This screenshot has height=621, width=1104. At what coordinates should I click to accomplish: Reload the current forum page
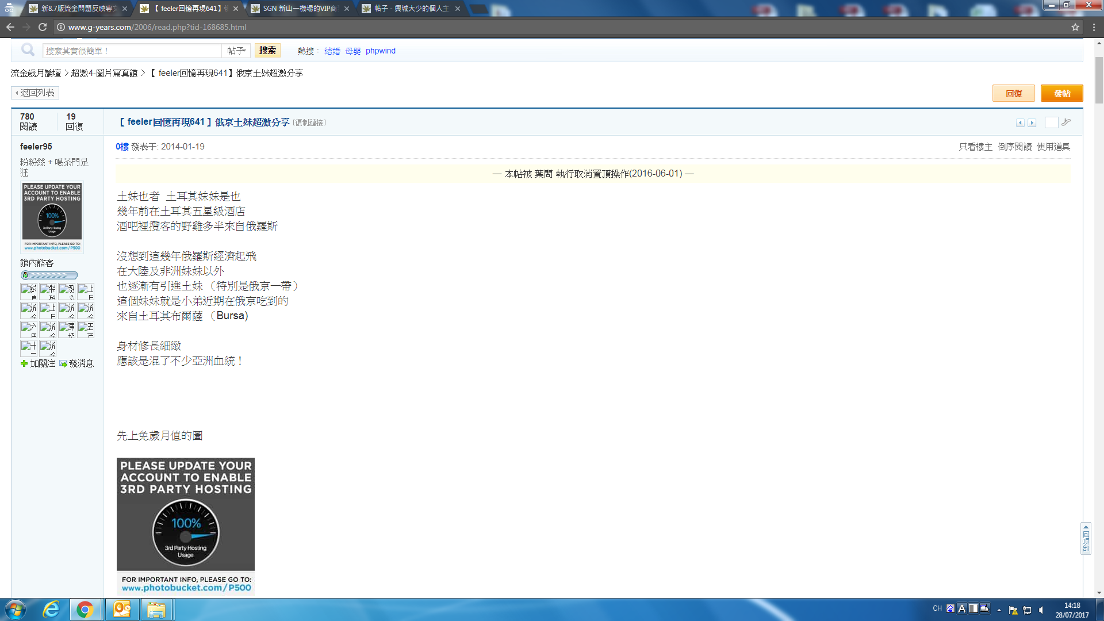[x=43, y=27]
